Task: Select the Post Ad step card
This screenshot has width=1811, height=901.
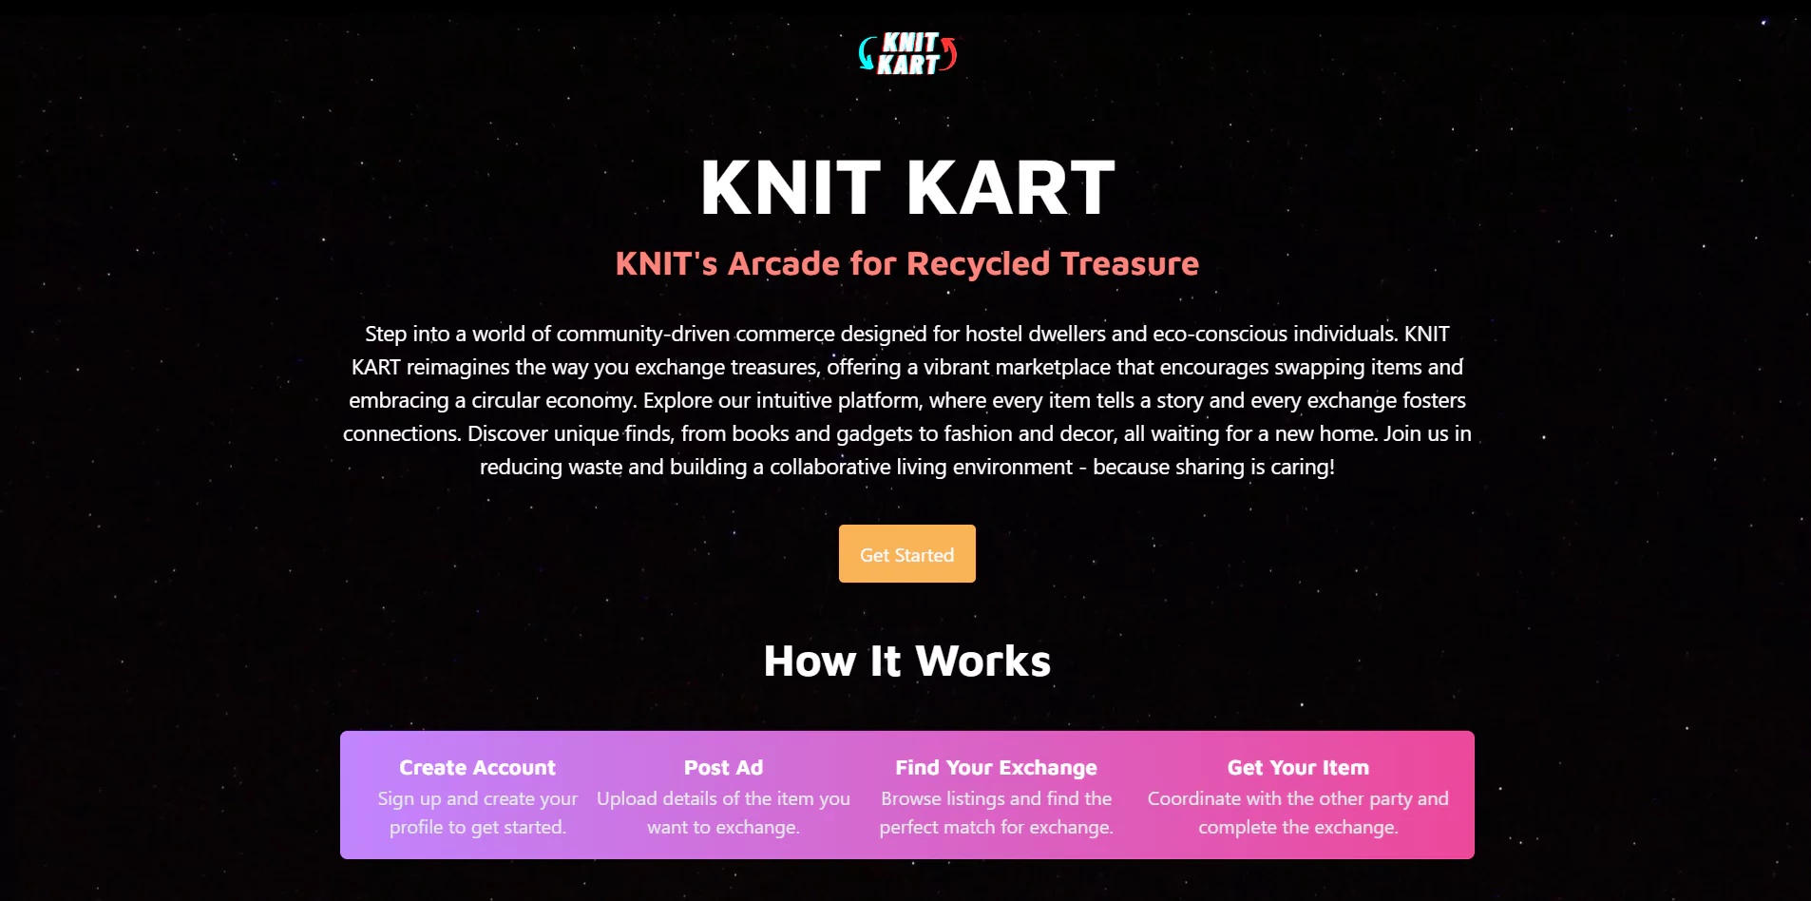Action: click(x=723, y=796)
